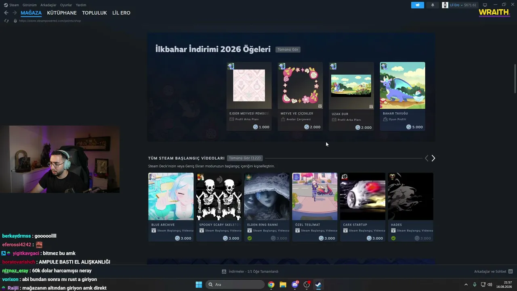The height and width of the screenshot is (291, 517).
Task: Show previous Steam startup videos
Action: tap(426, 158)
